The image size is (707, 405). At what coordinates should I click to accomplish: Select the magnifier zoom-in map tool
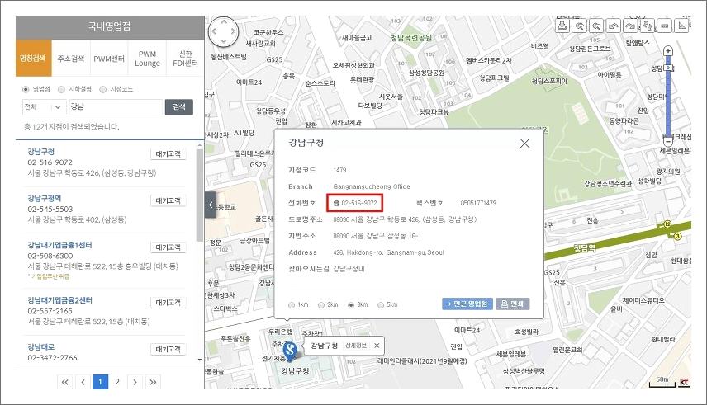point(580,26)
